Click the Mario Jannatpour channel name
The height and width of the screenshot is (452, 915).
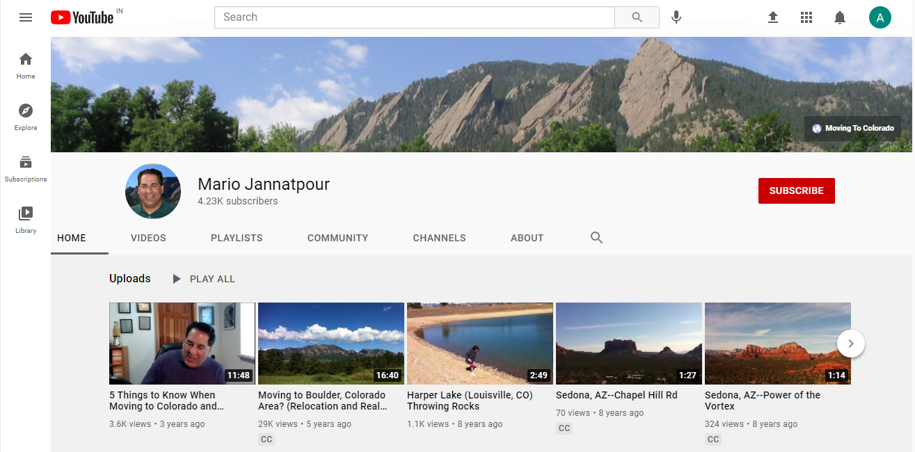coord(264,184)
